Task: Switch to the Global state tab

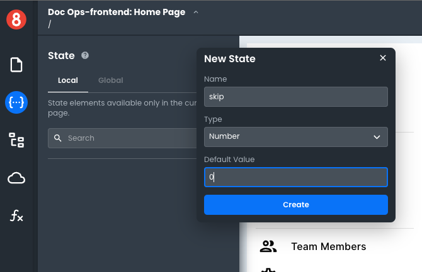Action: tap(110, 80)
